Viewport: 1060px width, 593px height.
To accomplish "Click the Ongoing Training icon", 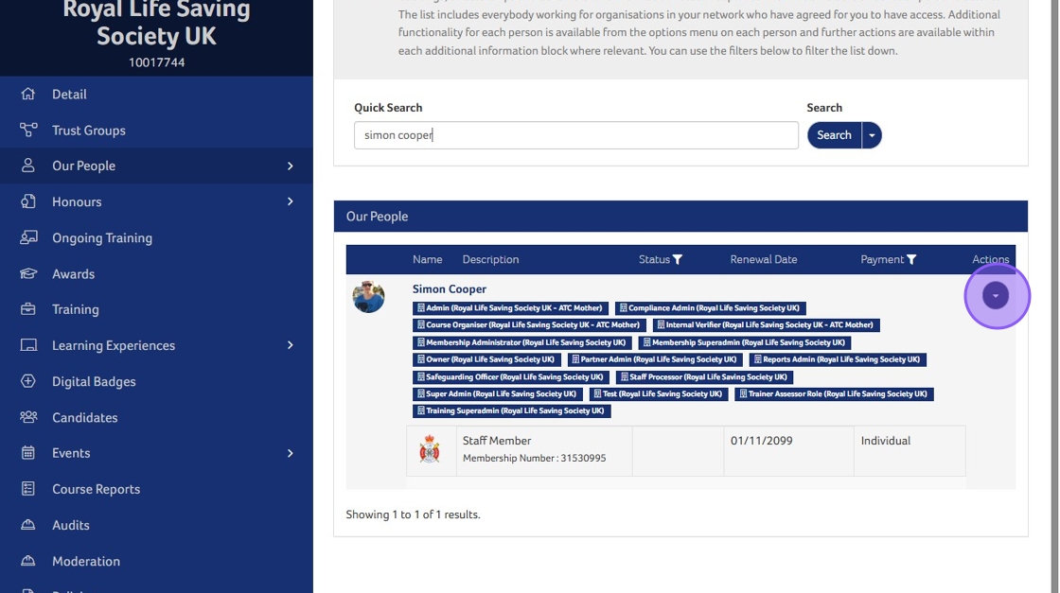I will click(27, 237).
